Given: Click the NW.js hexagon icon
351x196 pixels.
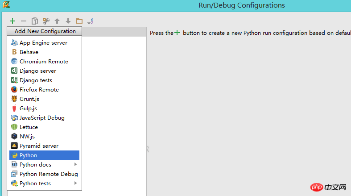Looking at the screenshot, I should click(x=14, y=136).
